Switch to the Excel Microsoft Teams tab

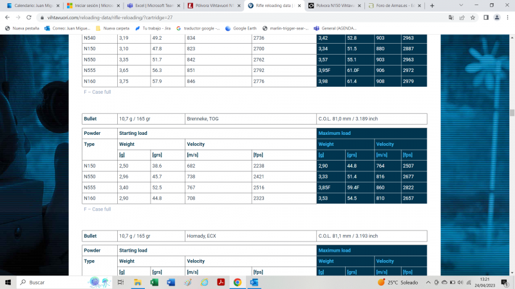(x=151, y=5)
